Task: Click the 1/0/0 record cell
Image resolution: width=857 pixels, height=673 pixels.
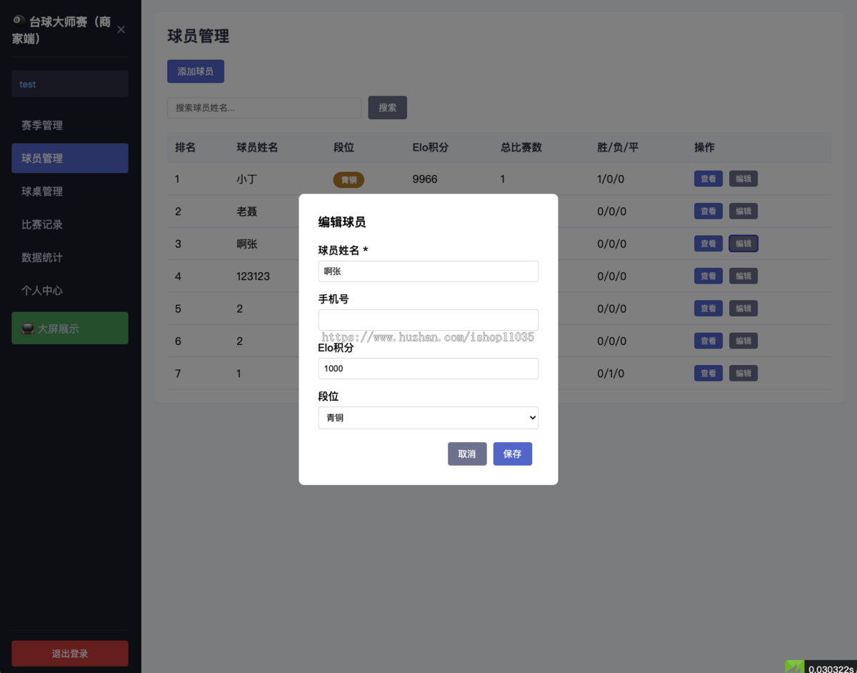Action: 611,179
